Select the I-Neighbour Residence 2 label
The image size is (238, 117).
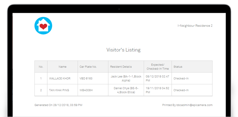pos(195,26)
